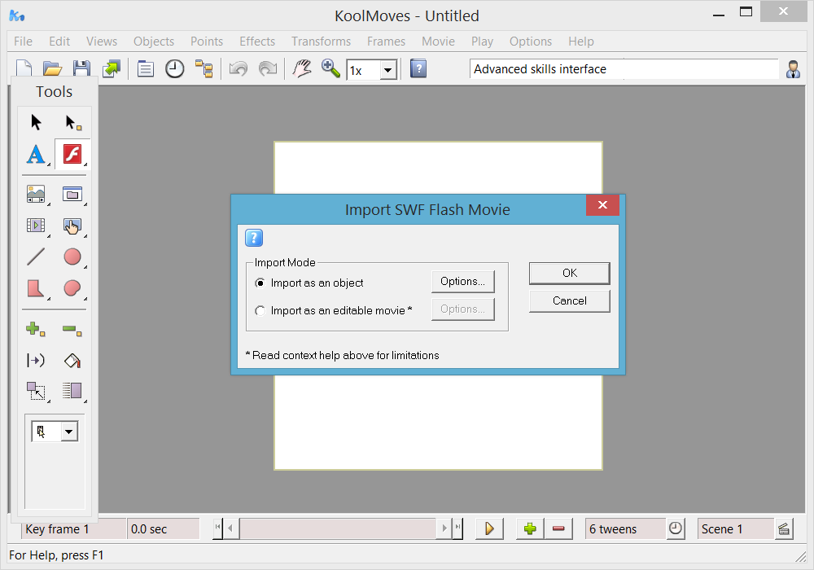This screenshot has height=570, width=814.
Task: Click the New file toolbar icon
Action: tap(24, 68)
